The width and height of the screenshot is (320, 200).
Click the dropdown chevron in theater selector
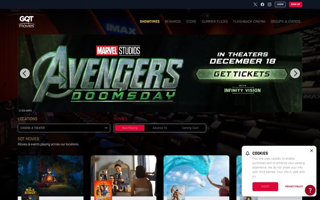[x=106, y=128]
